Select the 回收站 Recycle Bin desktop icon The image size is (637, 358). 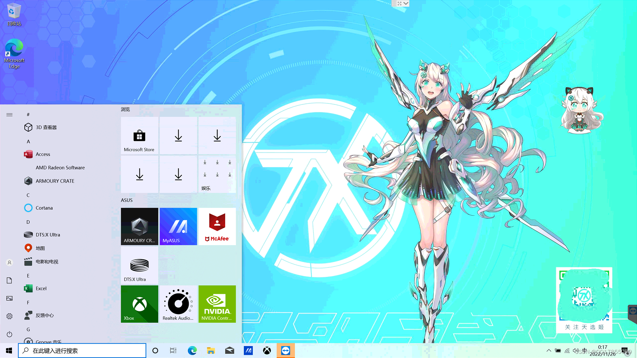click(14, 14)
